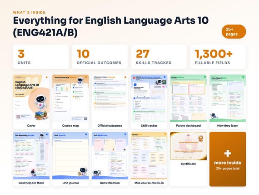
Task: Open the Course map thumbnail
Action: click(70, 98)
